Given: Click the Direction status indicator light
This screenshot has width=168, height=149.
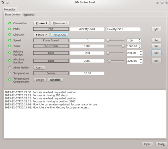Looking at the screenshot, I should point(10,35).
